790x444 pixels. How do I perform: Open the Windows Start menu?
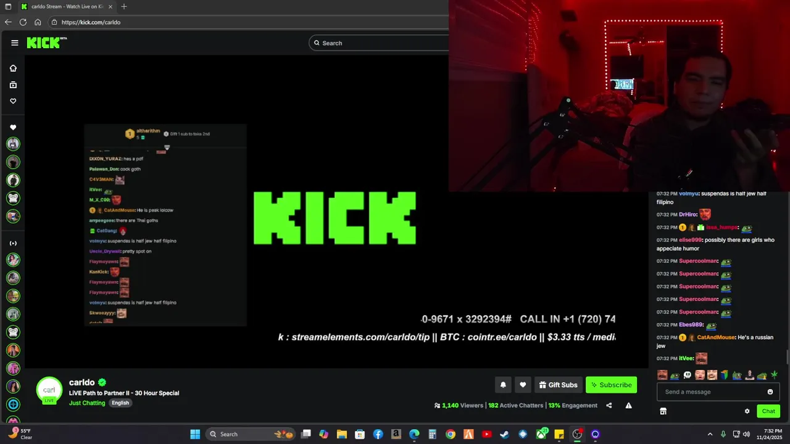tap(195, 434)
